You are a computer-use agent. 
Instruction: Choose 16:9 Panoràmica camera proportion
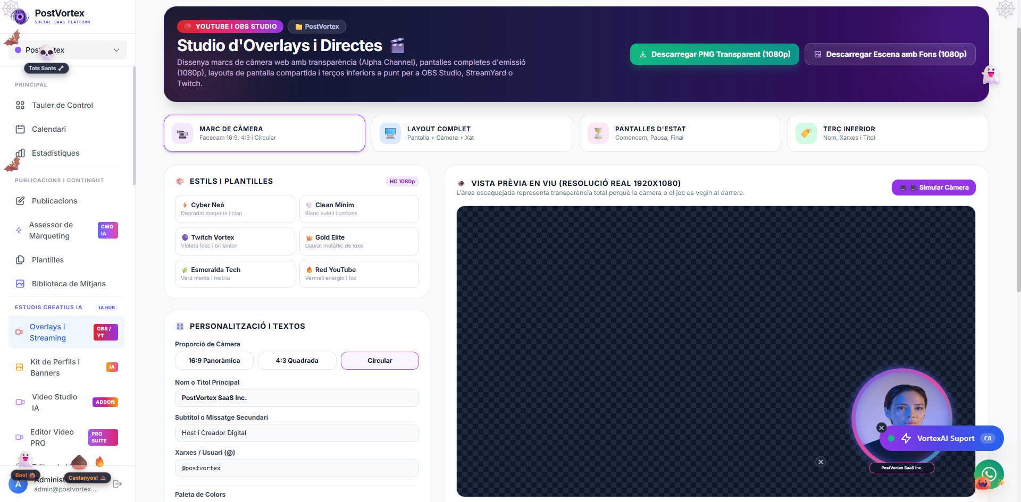pyautogui.click(x=214, y=361)
